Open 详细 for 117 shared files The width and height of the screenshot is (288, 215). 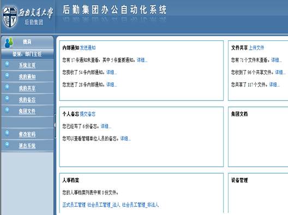click(x=274, y=85)
